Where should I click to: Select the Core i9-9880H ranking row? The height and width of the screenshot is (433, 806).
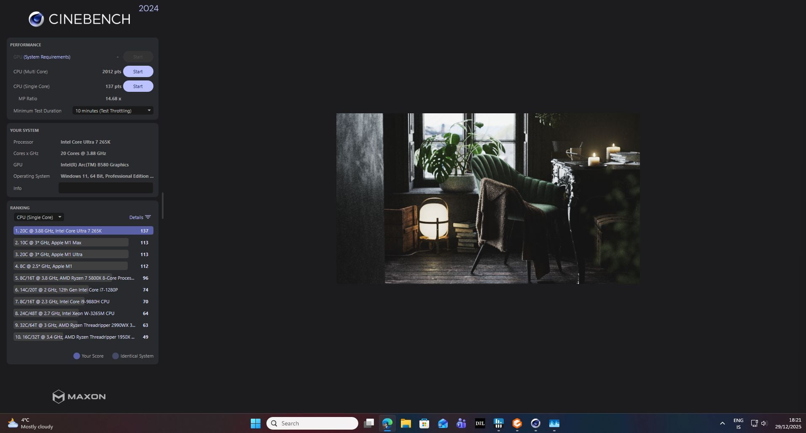click(x=83, y=302)
